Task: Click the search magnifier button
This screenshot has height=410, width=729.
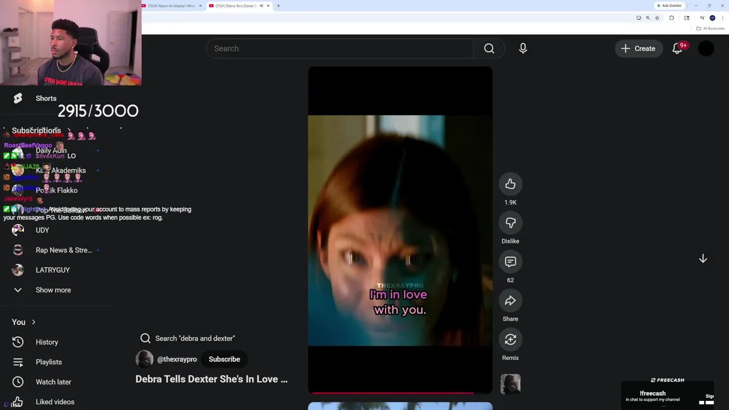Action: [489, 48]
